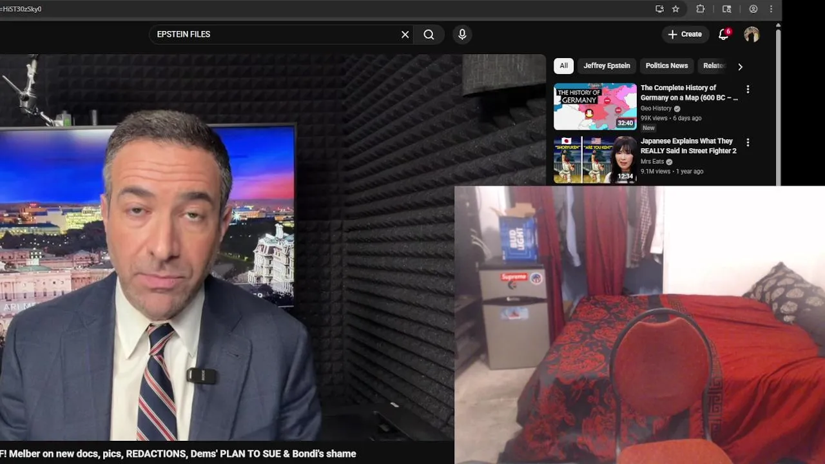The height and width of the screenshot is (464, 825).
Task: Click the video title about Melber on new docs
Action: click(x=178, y=454)
